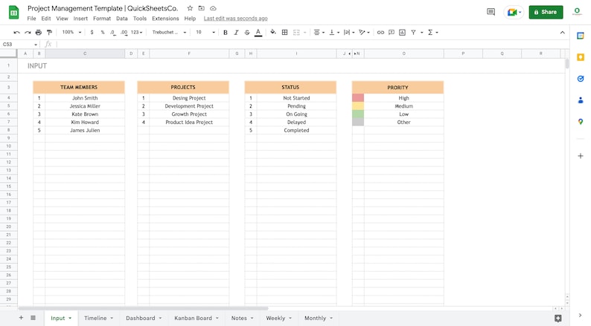Click the Last edit was seconds ago link
The image size is (591, 326).
click(x=235, y=19)
